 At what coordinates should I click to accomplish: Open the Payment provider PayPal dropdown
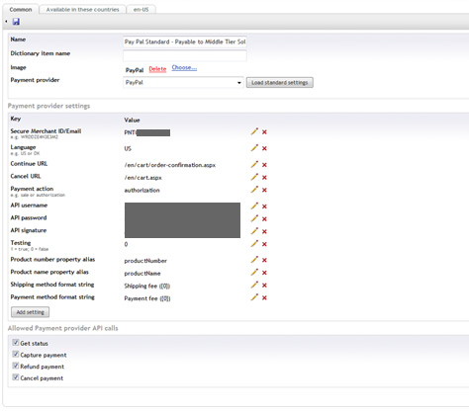click(183, 82)
